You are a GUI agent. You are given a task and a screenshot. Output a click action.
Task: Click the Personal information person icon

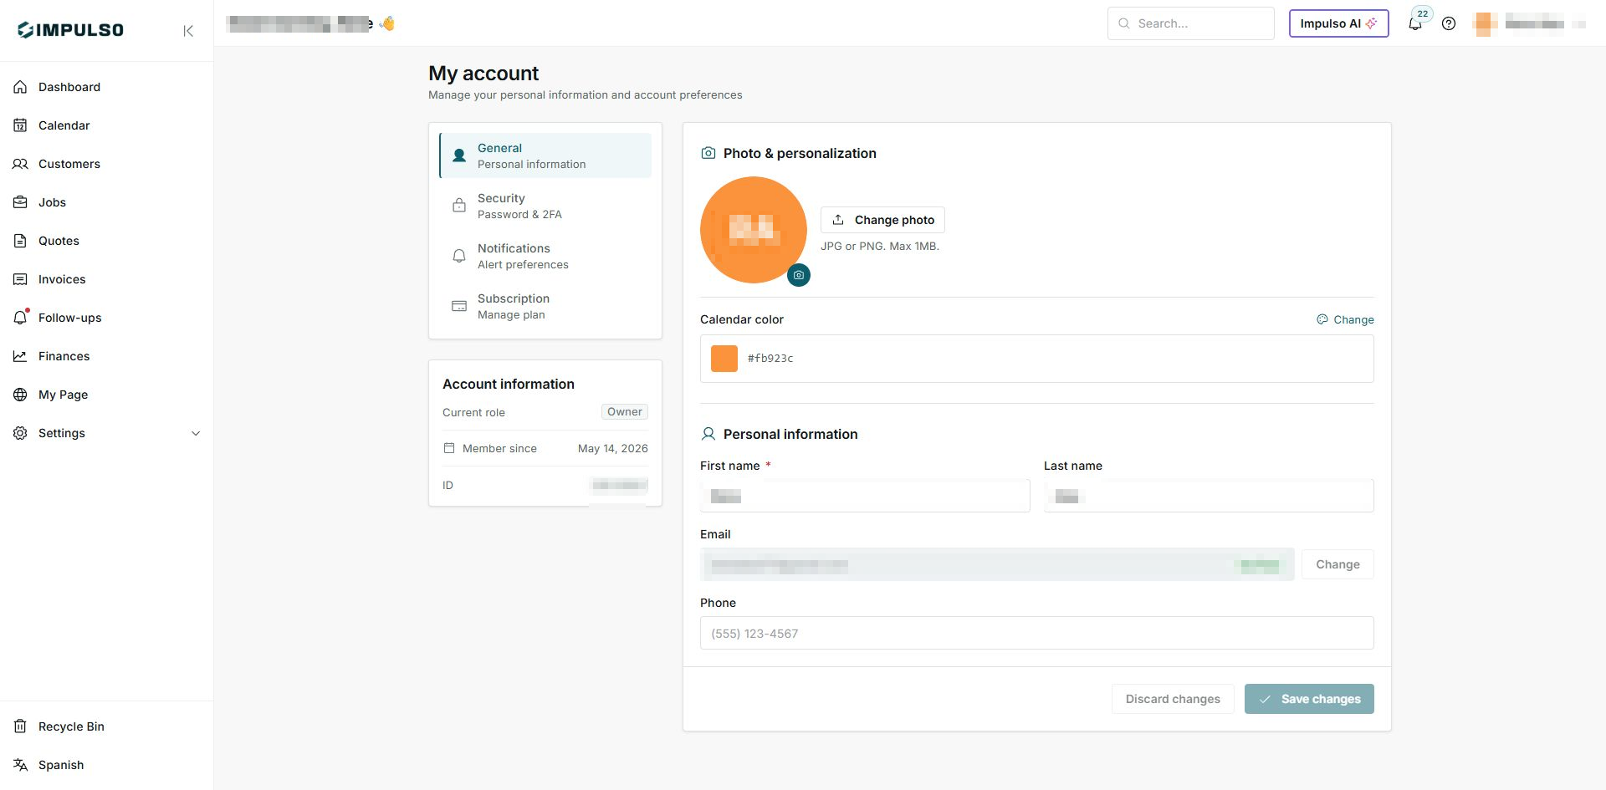point(708,434)
